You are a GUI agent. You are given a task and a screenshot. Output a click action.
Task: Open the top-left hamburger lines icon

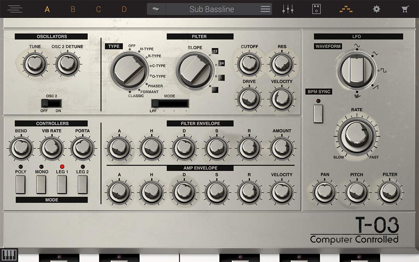click(15, 9)
